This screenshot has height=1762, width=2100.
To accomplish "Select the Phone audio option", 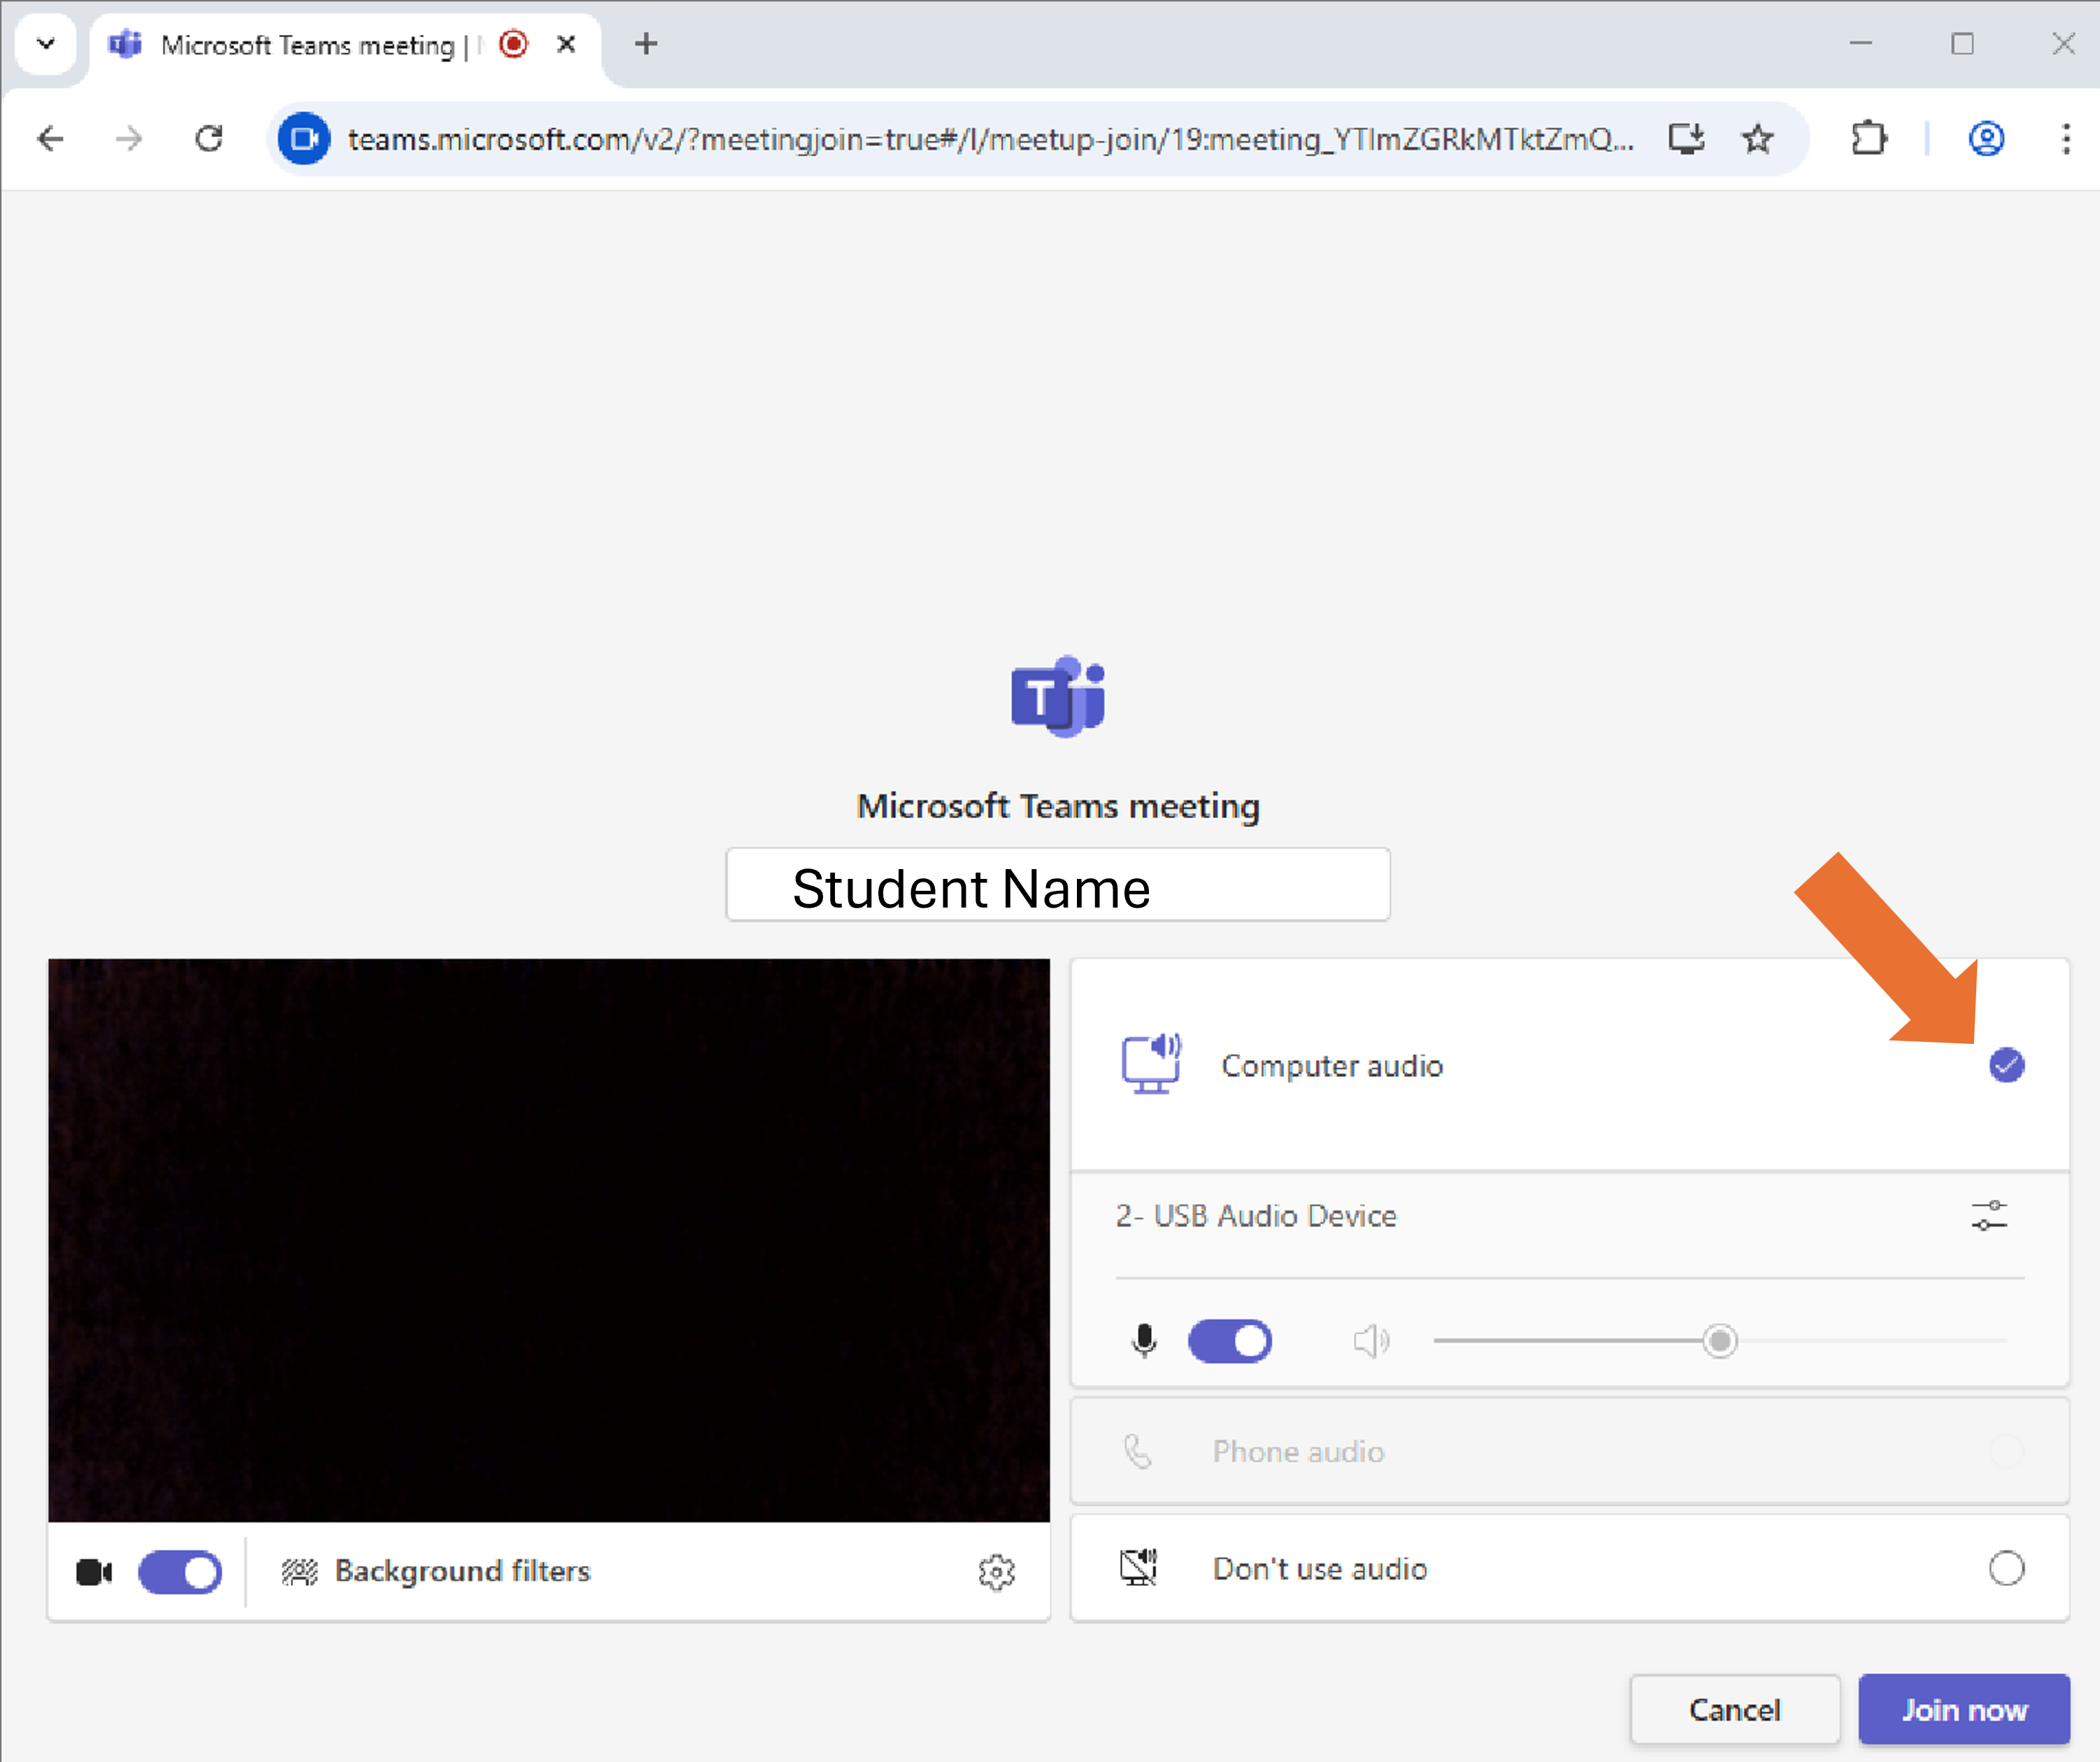I will coord(1570,1451).
